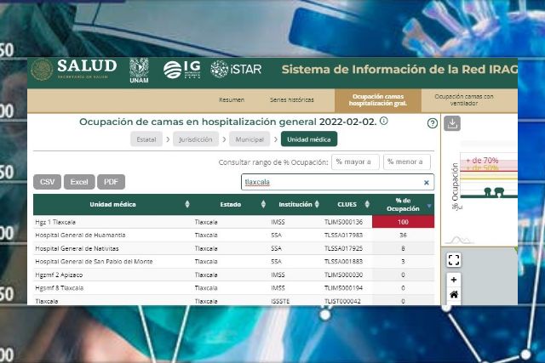Reset map to home view

tap(453, 295)
